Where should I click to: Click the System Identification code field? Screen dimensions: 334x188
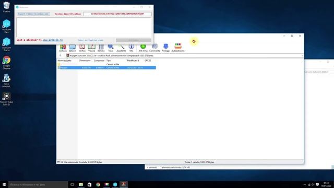click(x=117, y=14)
